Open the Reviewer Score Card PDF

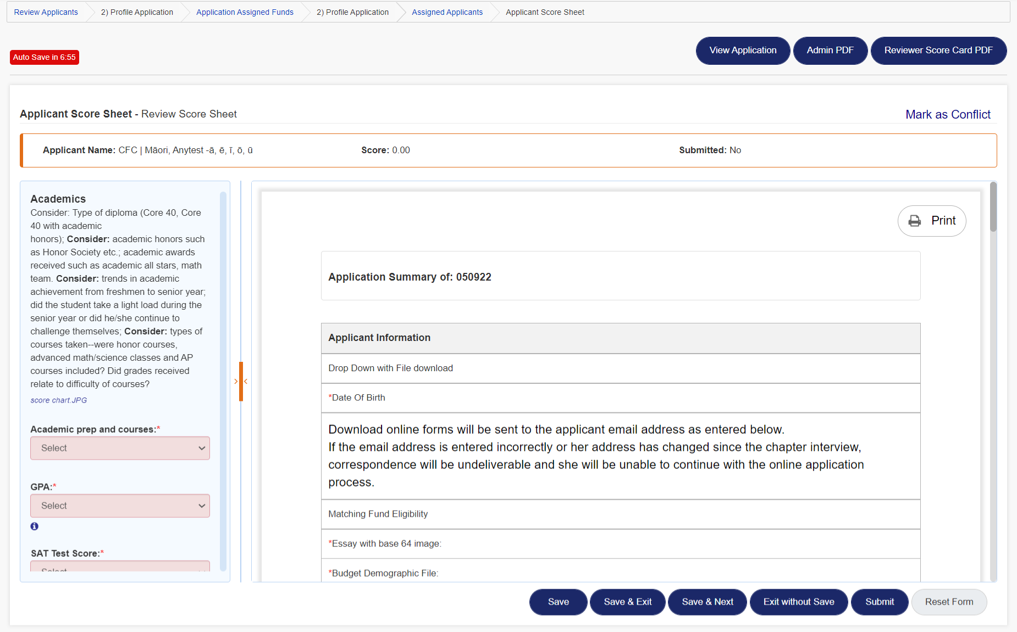[938, 51]
